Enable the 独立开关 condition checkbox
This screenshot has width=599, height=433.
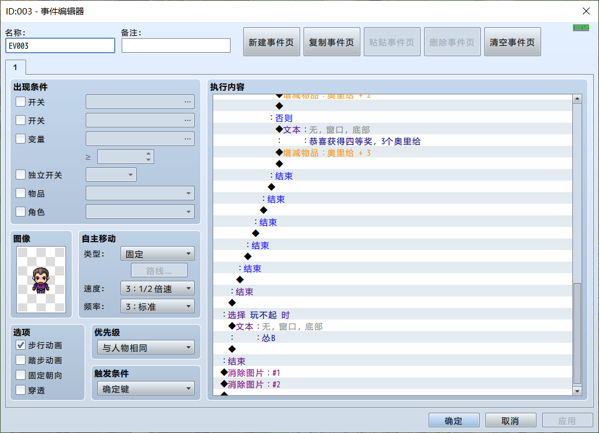point(21,175)
